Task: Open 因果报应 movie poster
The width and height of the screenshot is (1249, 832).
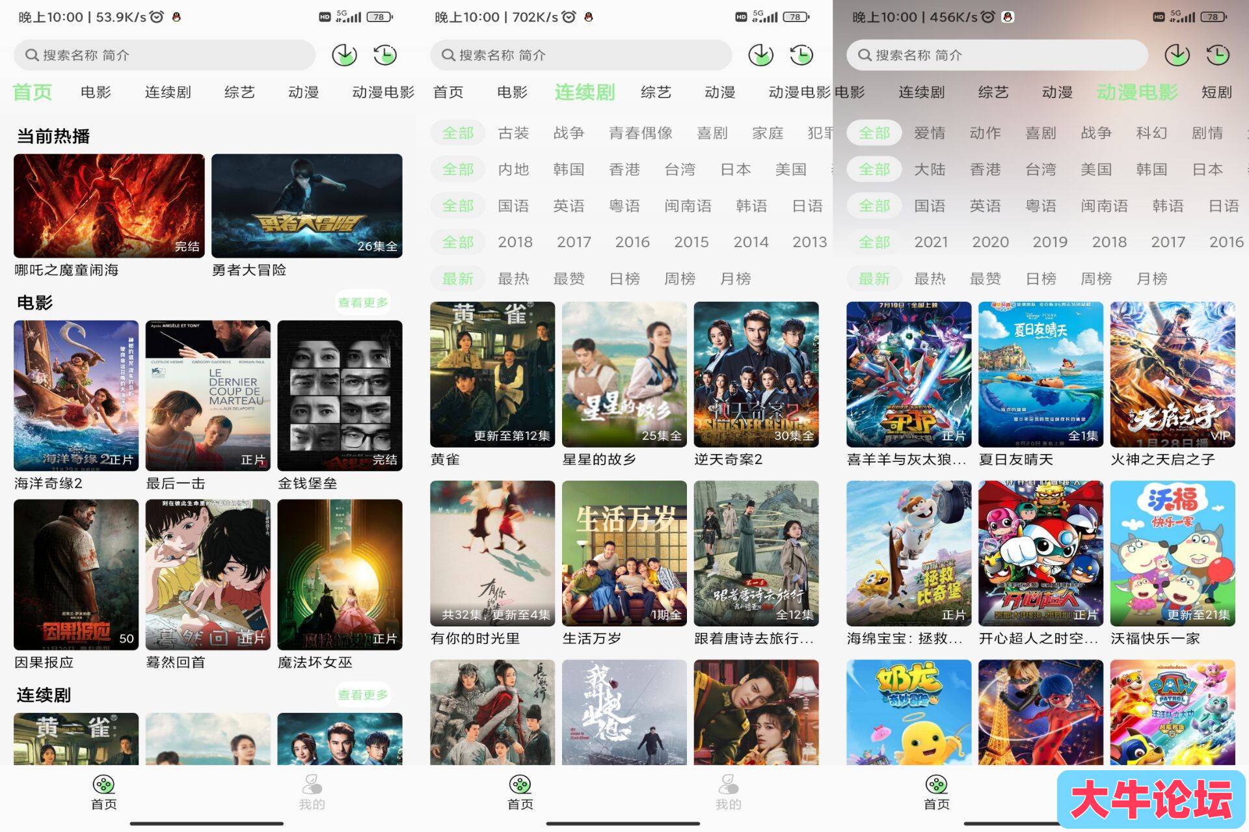Action: 76,574
